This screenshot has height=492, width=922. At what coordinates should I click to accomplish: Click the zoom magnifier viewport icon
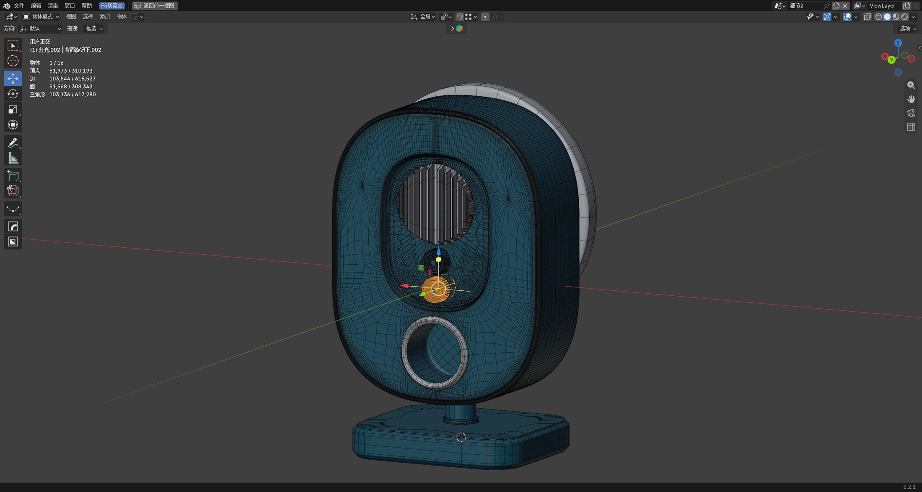click(x=911, y=85)
